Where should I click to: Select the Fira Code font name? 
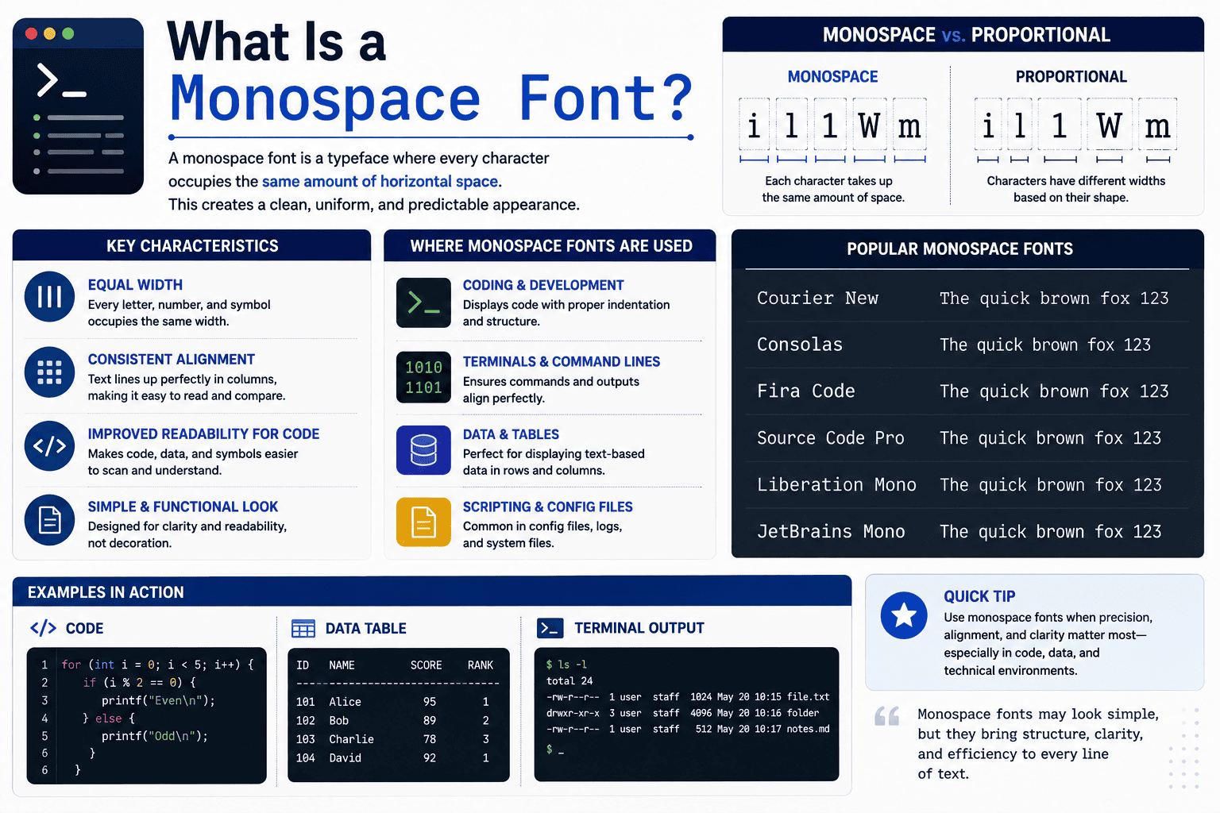805,391
